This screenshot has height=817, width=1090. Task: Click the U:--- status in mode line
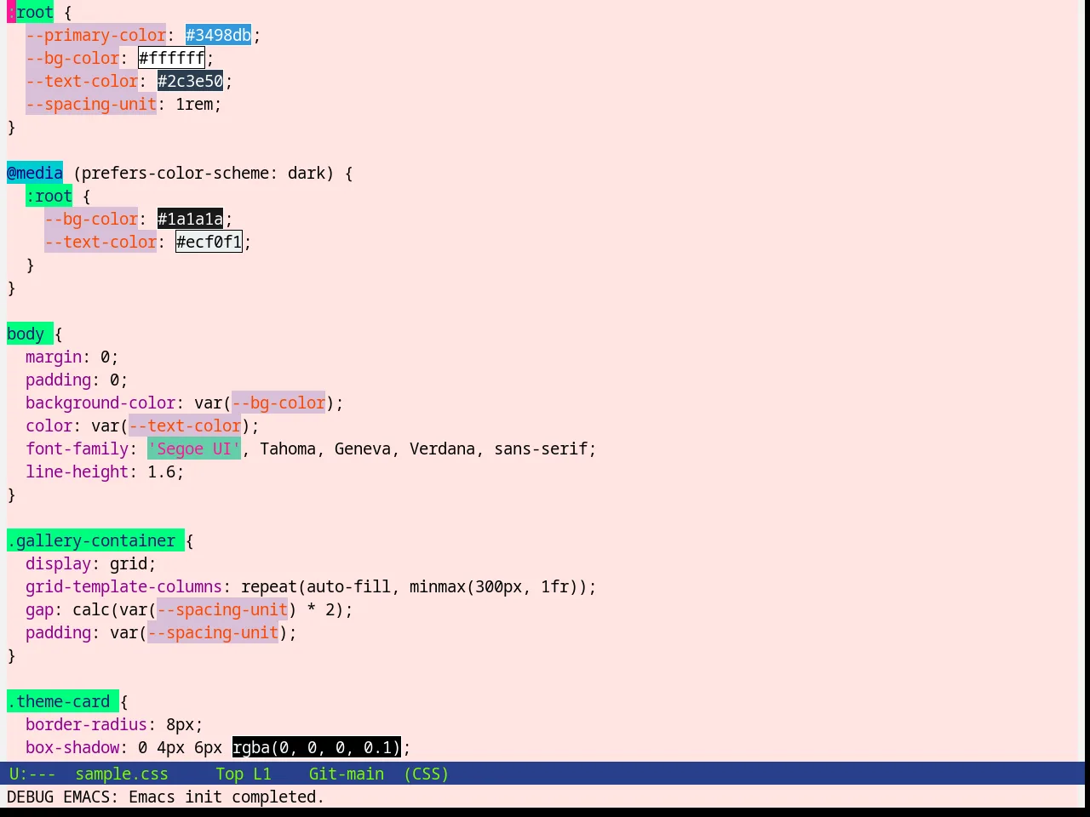(32, 774)
